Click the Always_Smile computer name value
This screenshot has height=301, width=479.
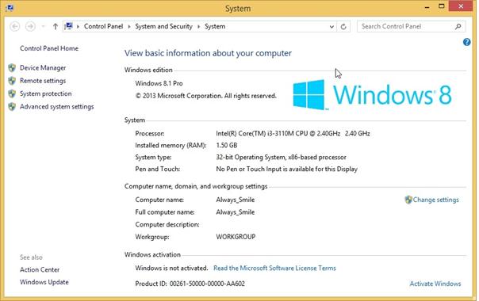click(x=236, y=200)
